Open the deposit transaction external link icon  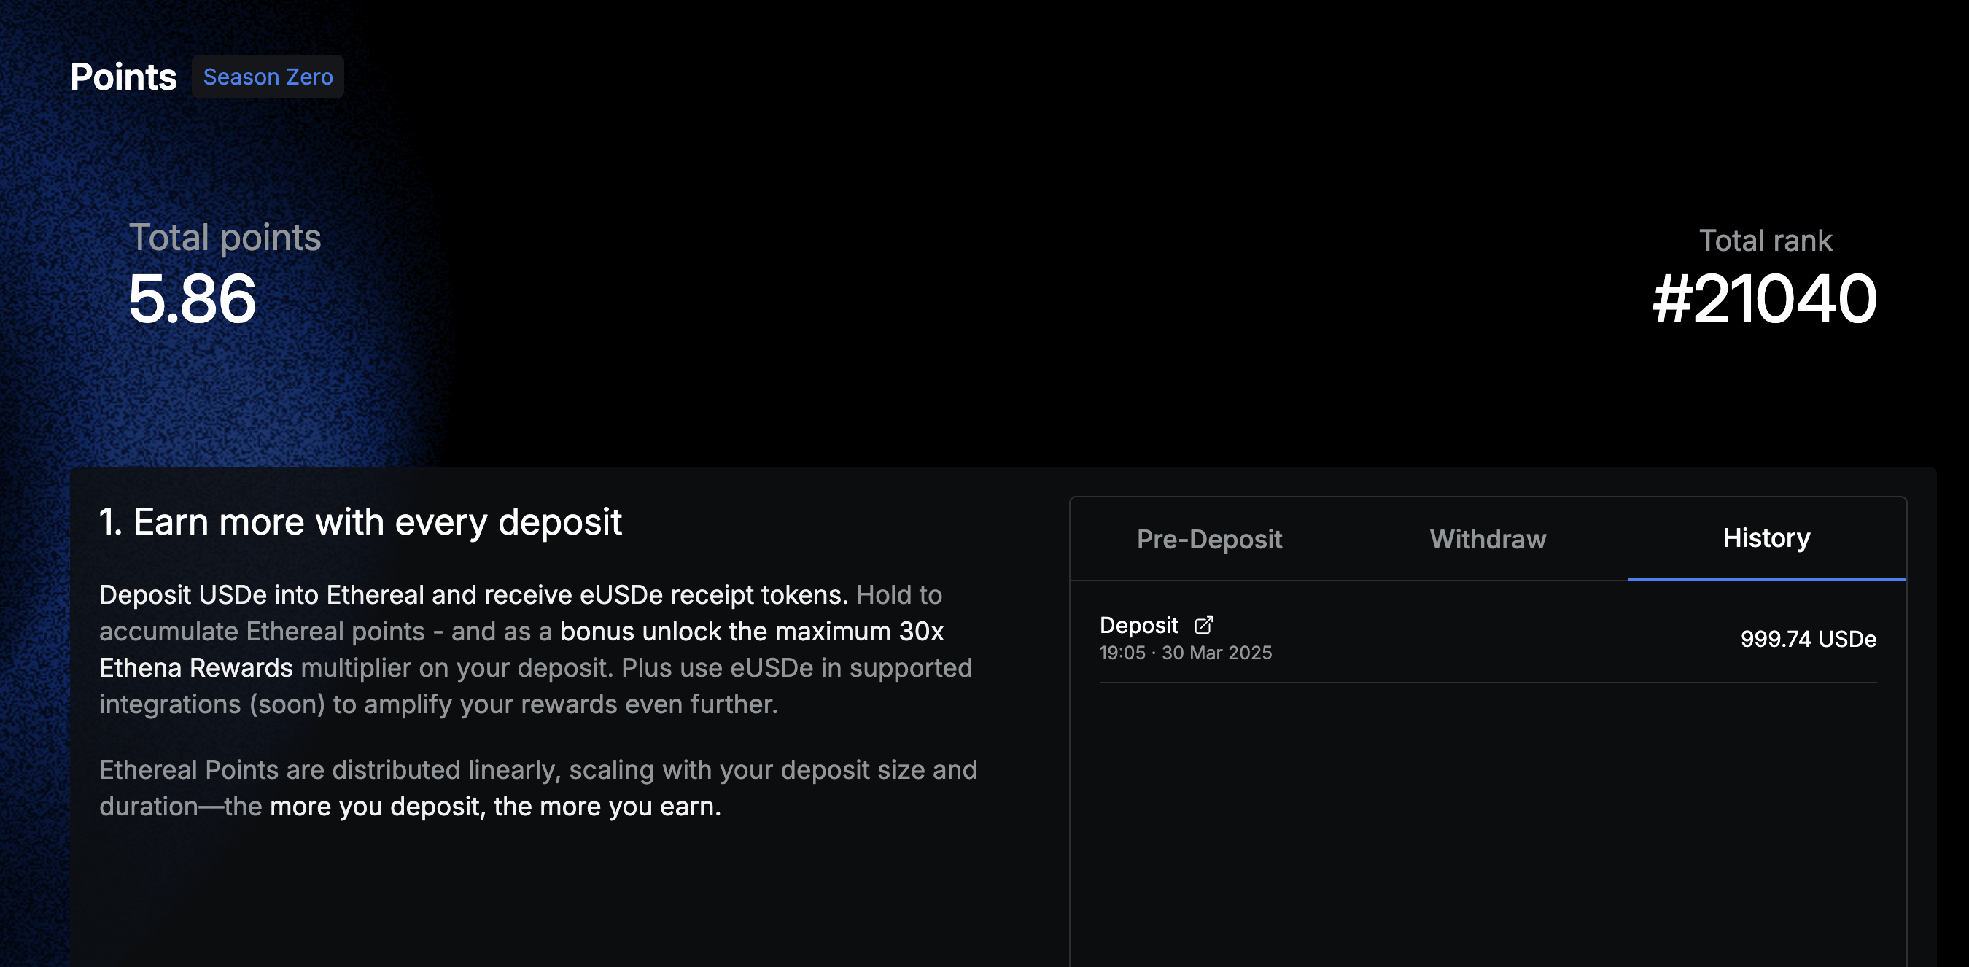click(x=1203, y=625)
